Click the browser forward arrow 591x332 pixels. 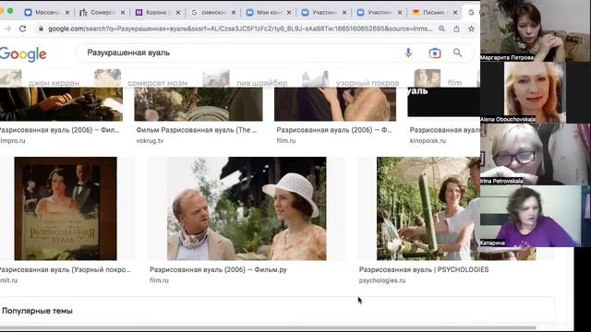coord(7,29)
